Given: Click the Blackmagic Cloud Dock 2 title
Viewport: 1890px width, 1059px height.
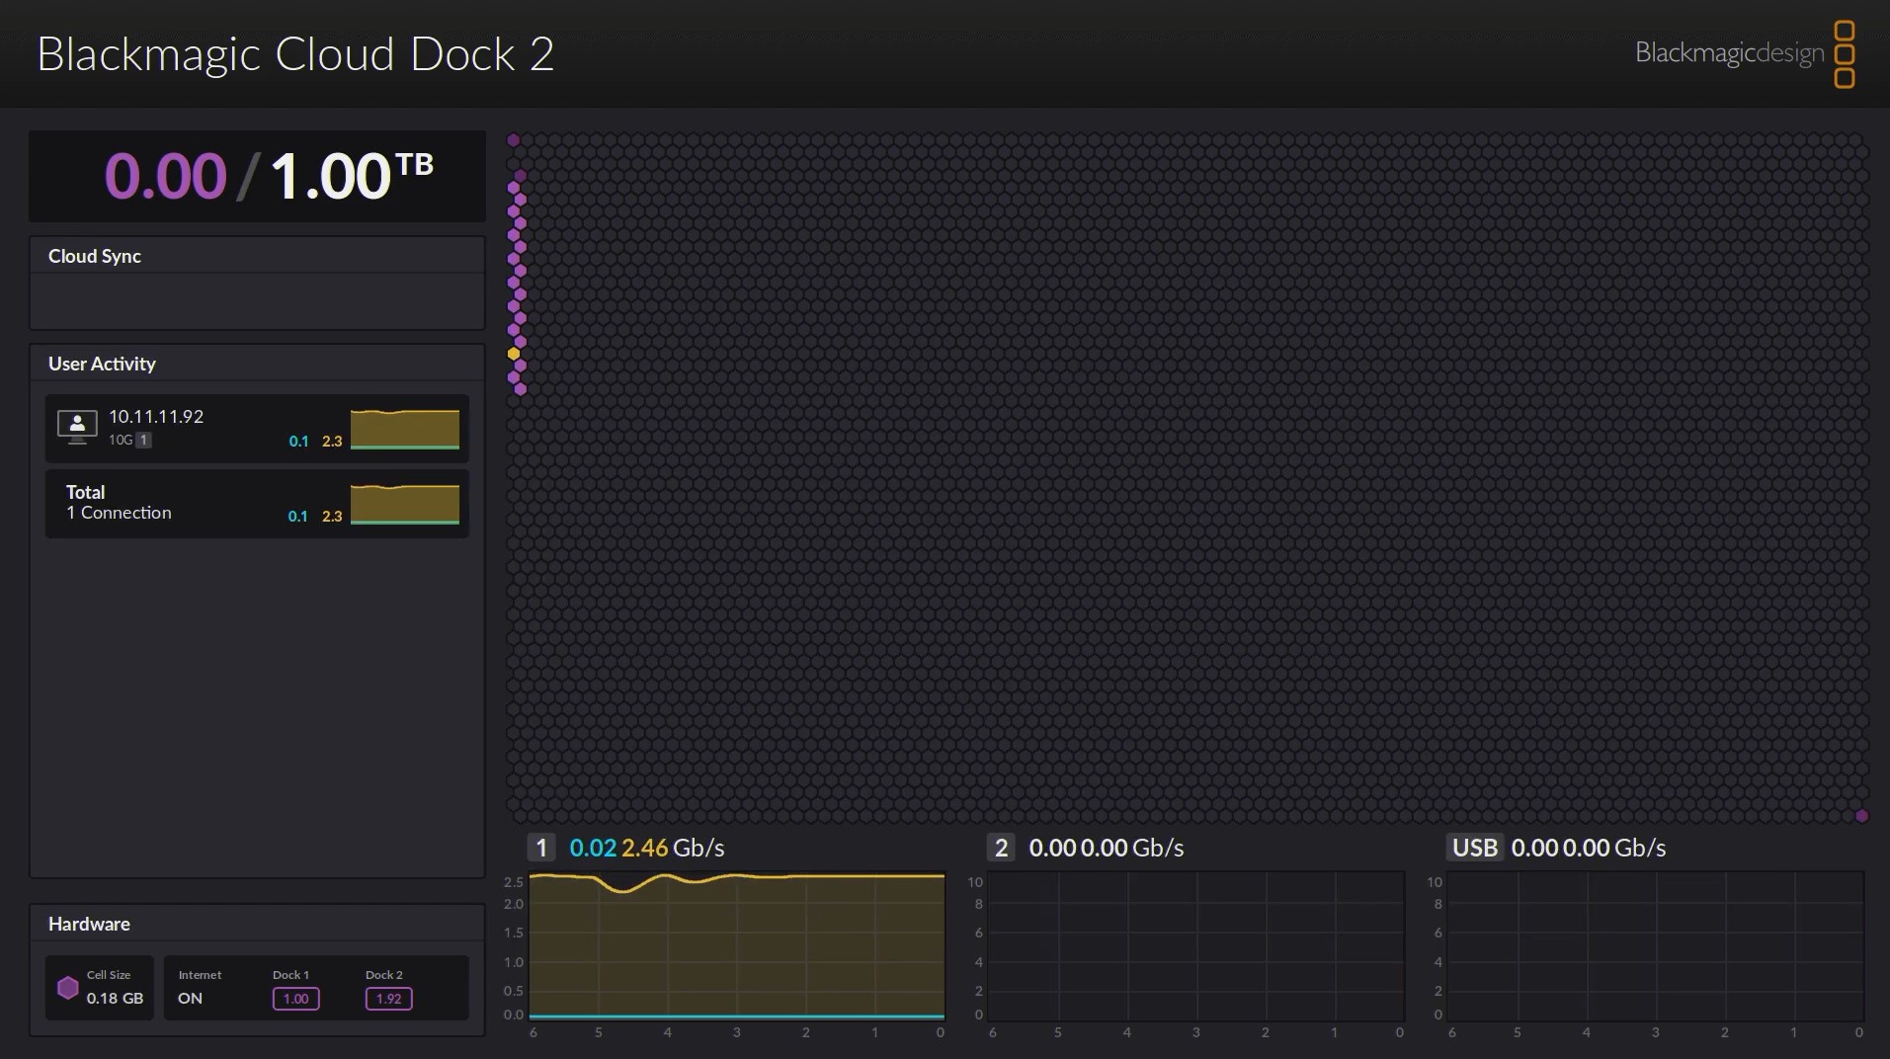Looking at the screenshot, I should click(x=295, y=54).
